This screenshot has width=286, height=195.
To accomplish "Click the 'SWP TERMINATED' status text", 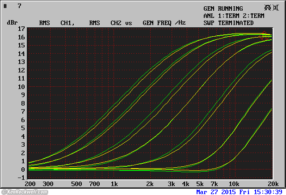I will pos(228,23).
